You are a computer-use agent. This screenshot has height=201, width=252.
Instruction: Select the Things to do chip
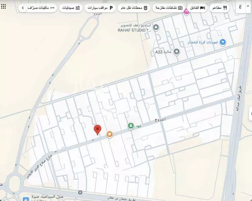coord(168,8)
